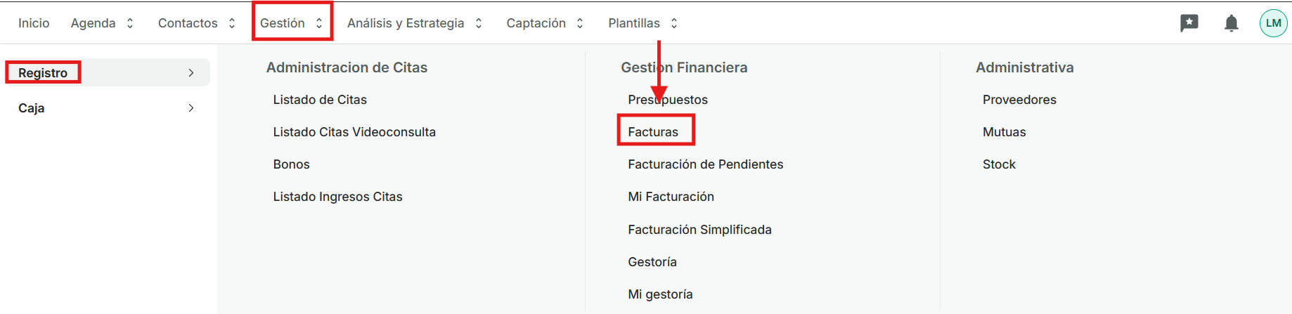Image resolution: width=1292 pixels, height=314 pixels.
Task: Open the Análisis y Estrategia dropdown
Action: coord(414,23)
